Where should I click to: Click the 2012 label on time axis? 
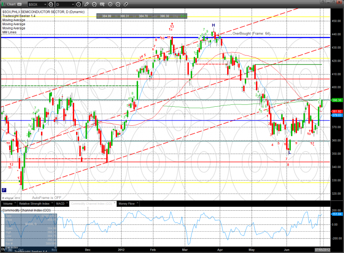click(121, 250)
